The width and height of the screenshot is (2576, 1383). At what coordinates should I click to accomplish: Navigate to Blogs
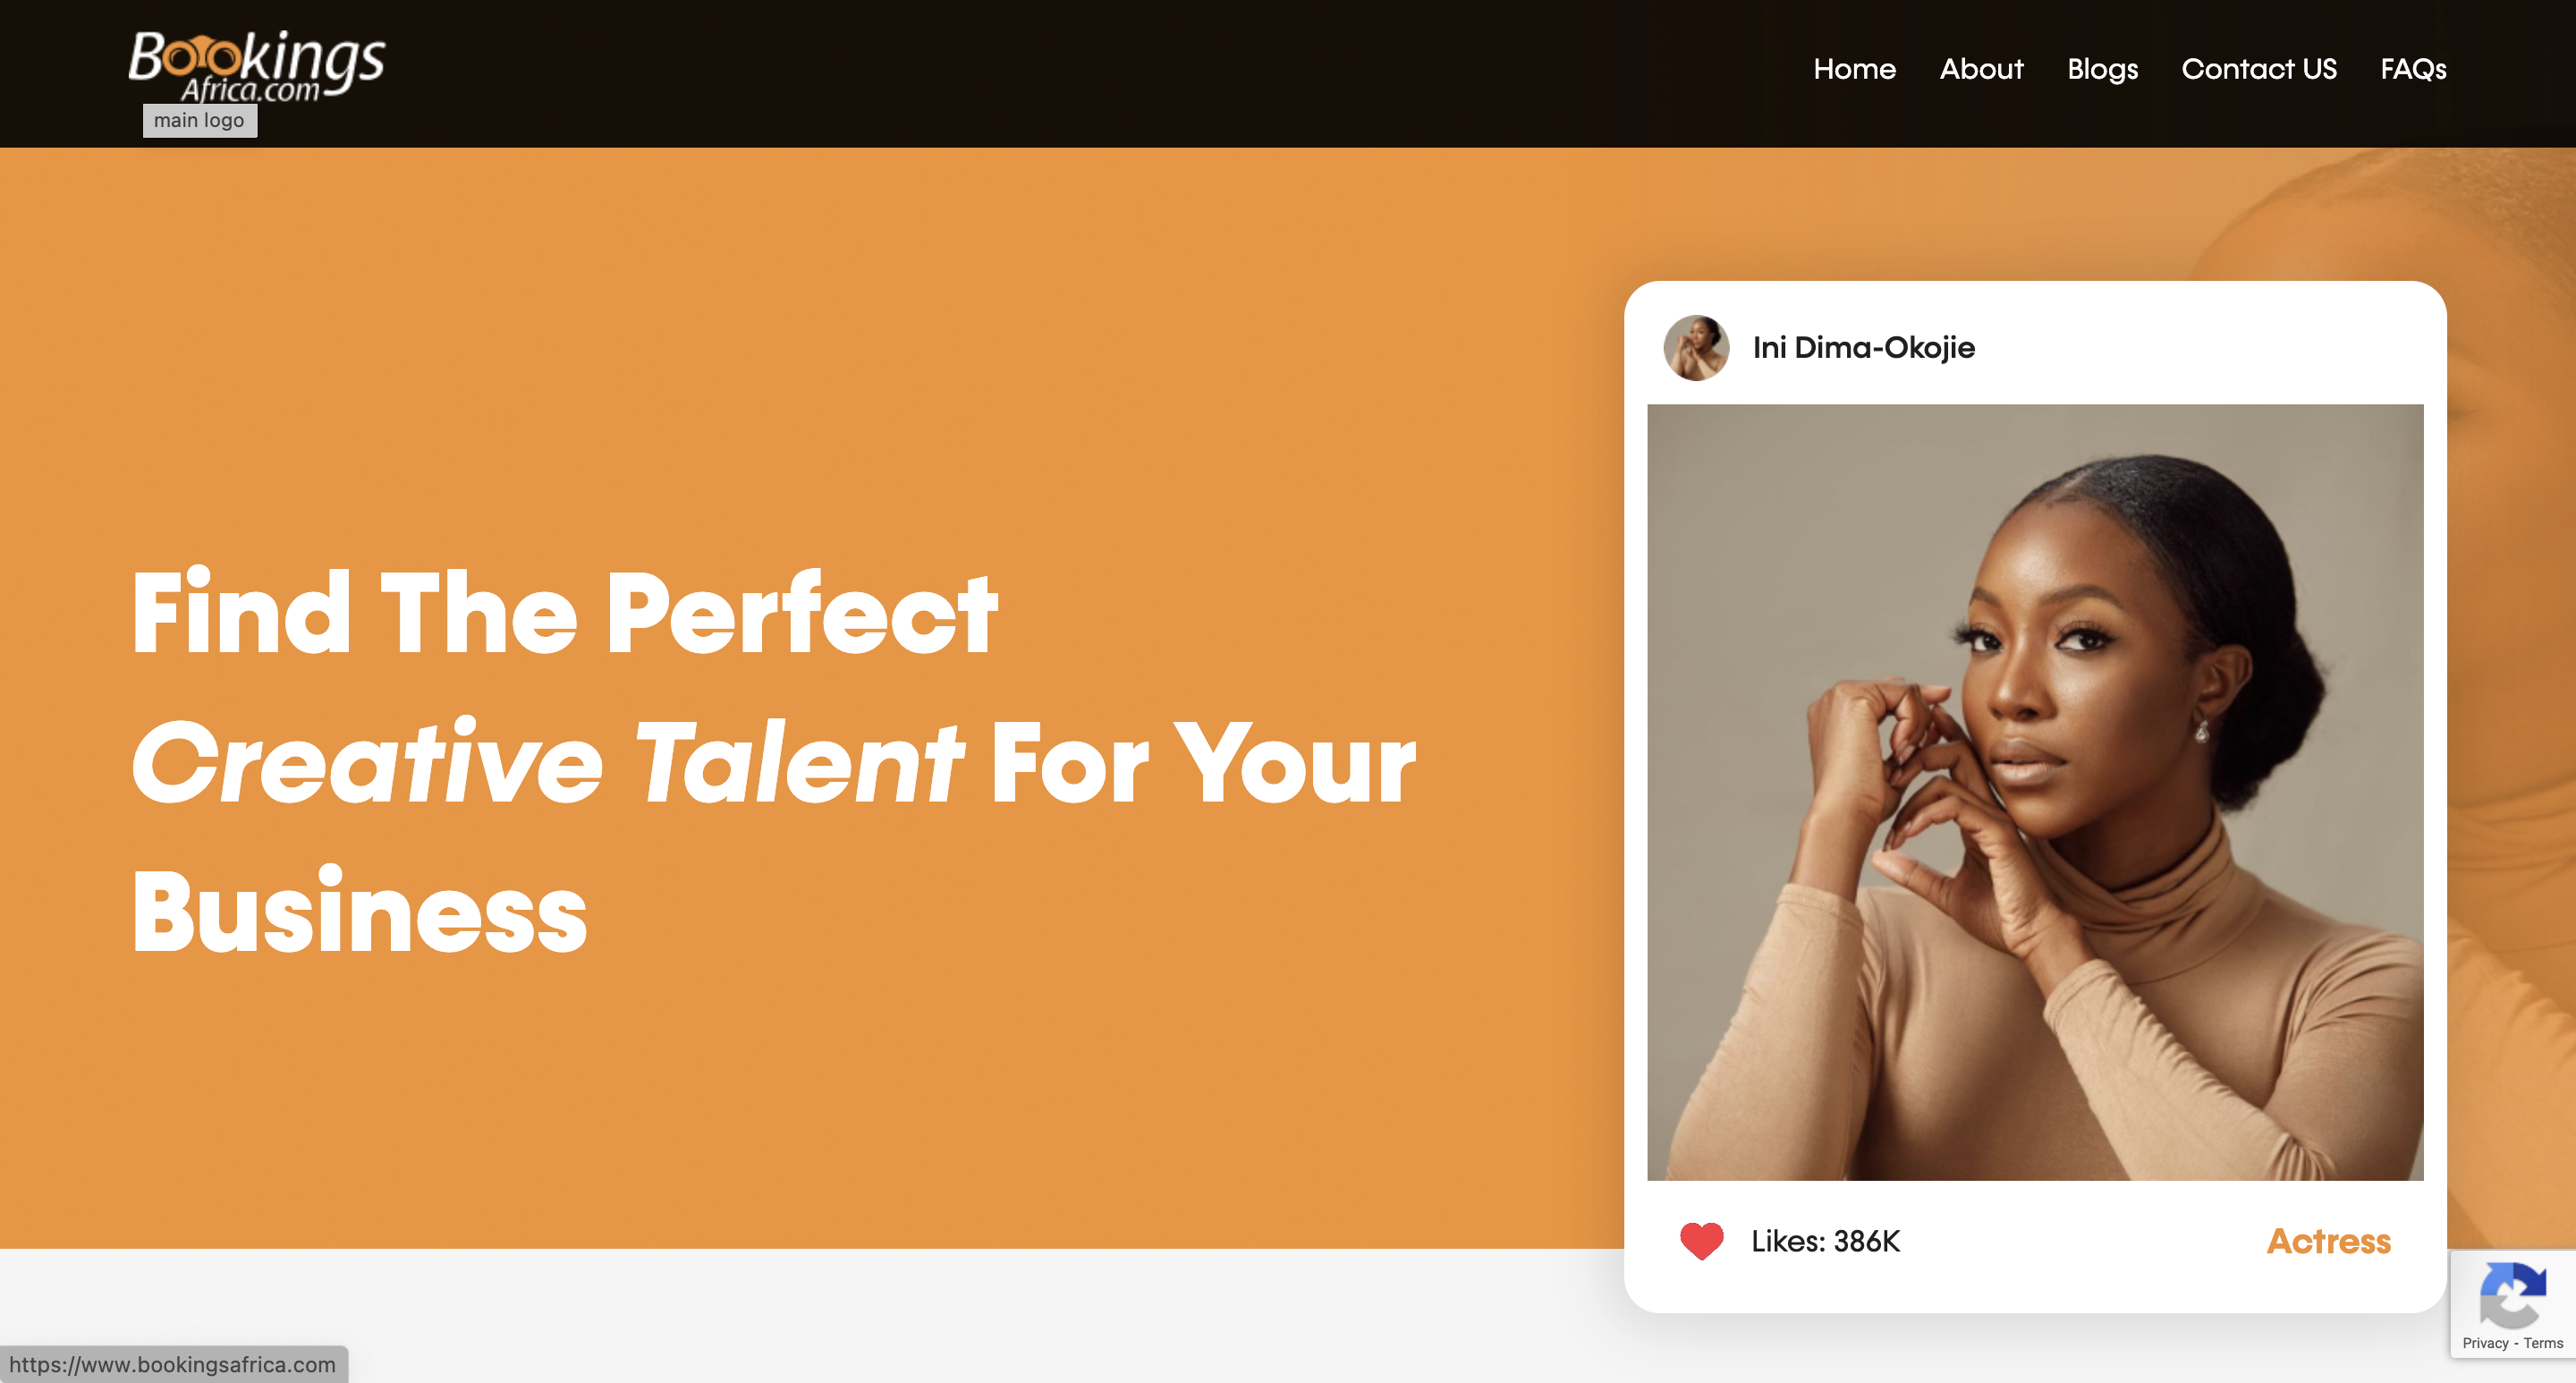2102,69
